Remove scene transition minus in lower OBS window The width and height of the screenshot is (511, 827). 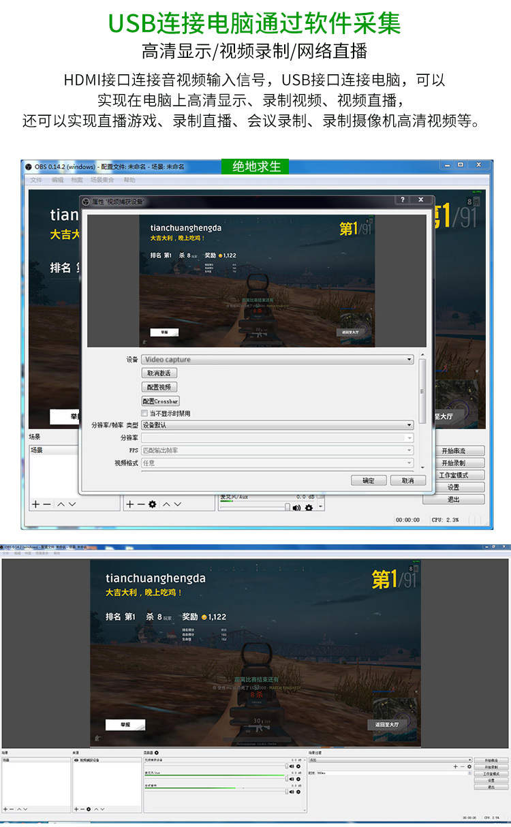[462, 766]
